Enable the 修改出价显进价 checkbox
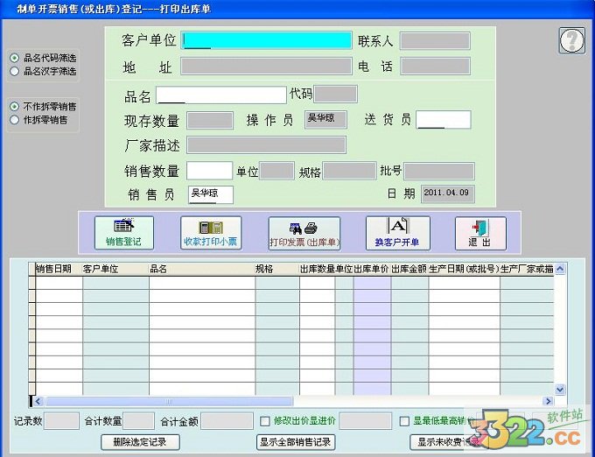595x457 pixels. pos(265,421)
